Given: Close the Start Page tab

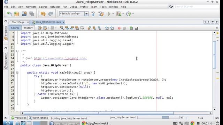Looking at the screenshot, I should coord(28,22).
